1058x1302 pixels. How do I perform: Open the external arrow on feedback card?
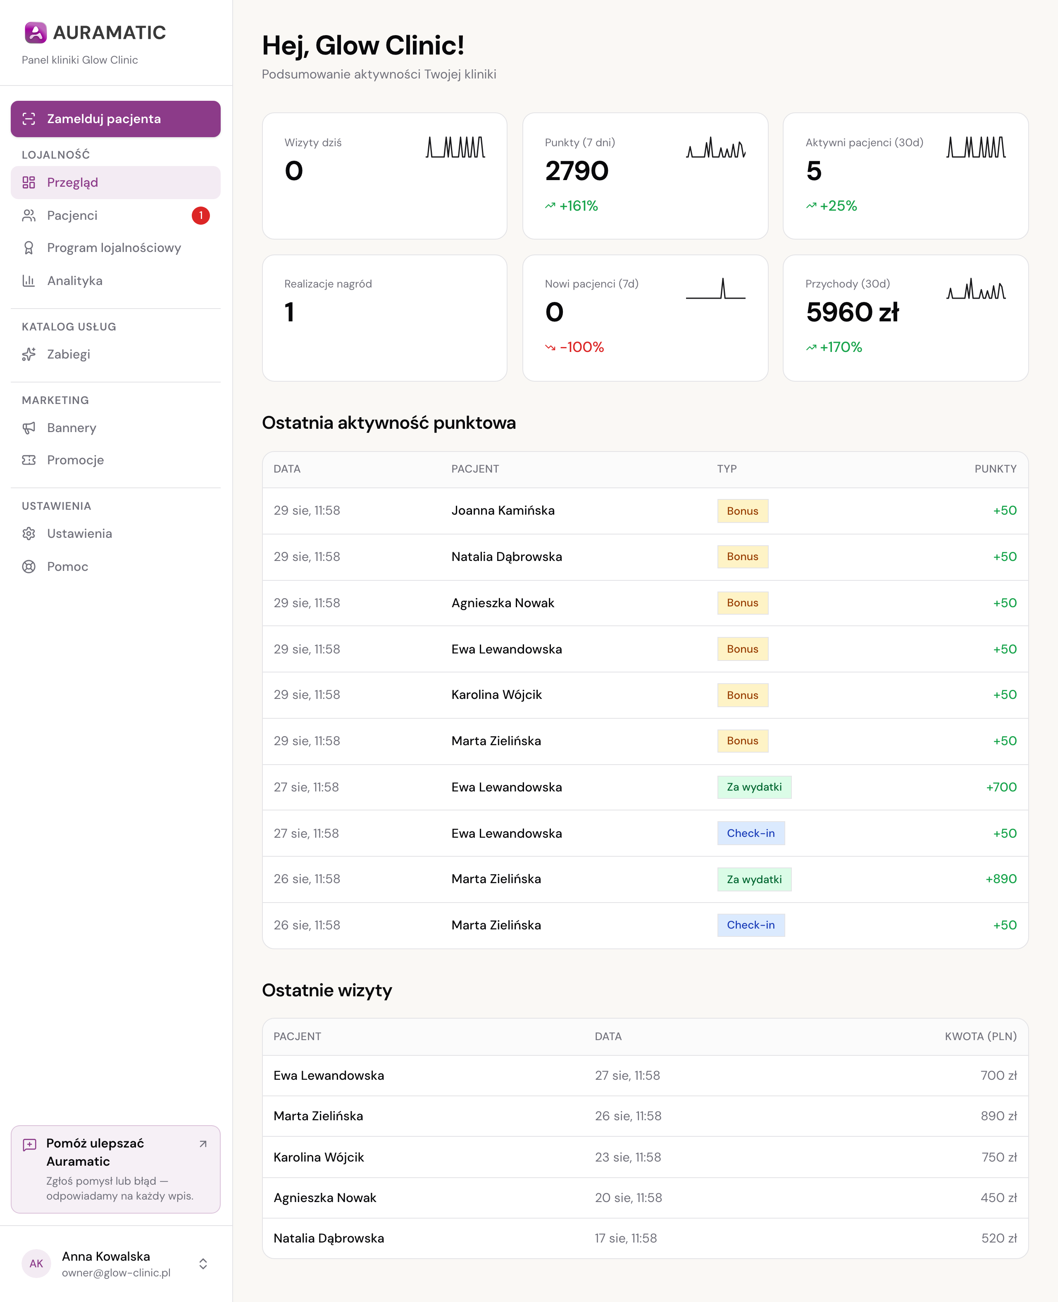[x=203, y=1144]
